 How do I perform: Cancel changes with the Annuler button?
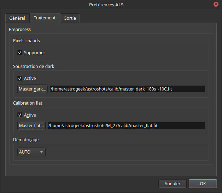click(x=173, y=184)
